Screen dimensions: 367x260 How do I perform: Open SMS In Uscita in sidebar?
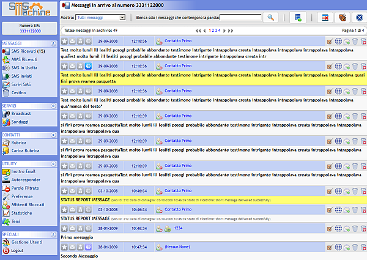[24, 68]
